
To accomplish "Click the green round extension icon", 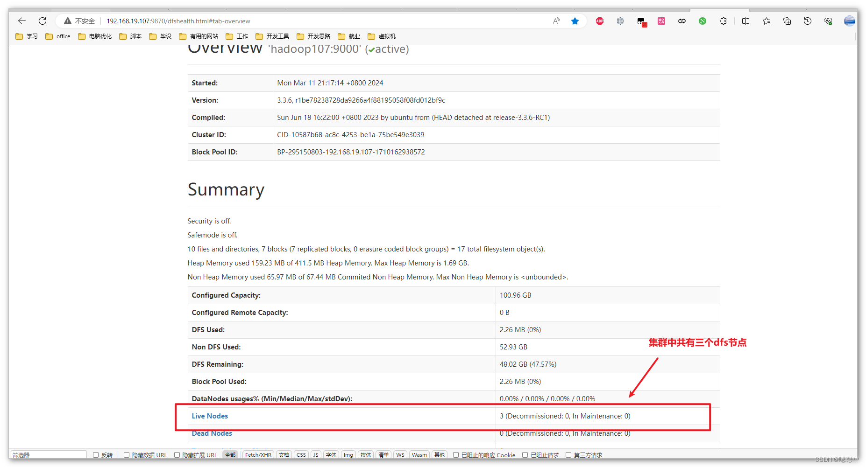I will pos(703,21).
